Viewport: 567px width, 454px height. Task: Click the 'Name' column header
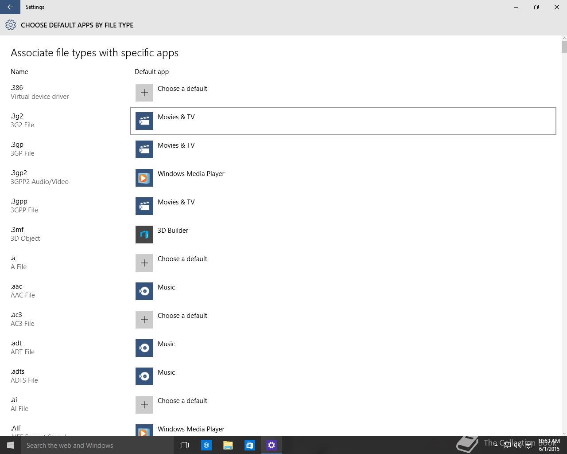[x=19, y=72]
